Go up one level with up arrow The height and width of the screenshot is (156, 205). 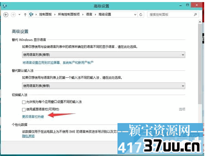(x=25, y=14)
